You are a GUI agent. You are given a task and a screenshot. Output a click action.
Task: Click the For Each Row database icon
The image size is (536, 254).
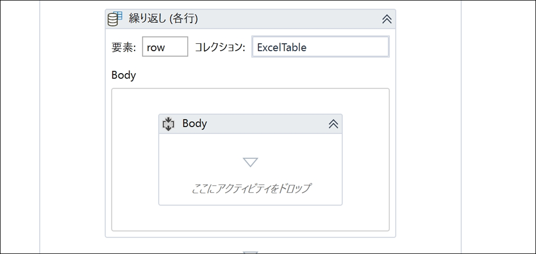tap(115, 19)
